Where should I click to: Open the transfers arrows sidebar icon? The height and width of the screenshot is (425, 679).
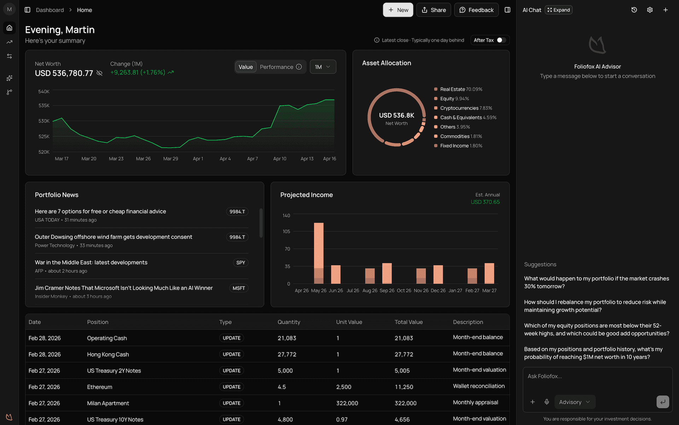point(10,56)
